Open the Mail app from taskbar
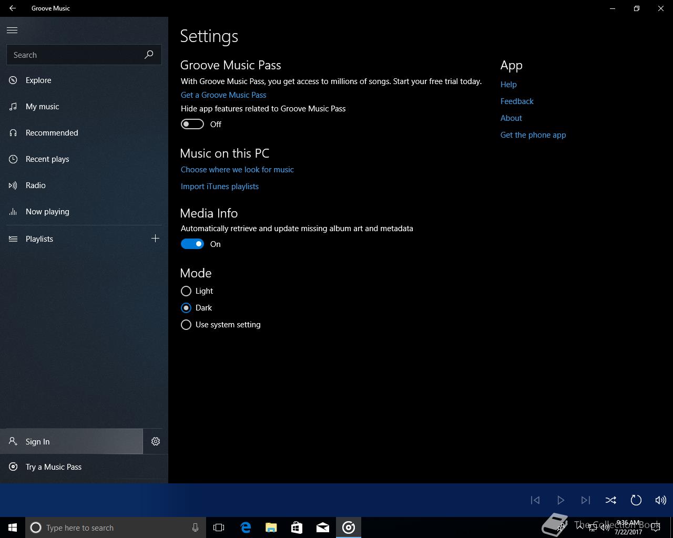The height and width of the screenshot is (538, 673). (323, 527)
